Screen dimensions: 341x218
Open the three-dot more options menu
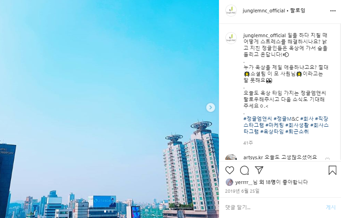point(333,11)
